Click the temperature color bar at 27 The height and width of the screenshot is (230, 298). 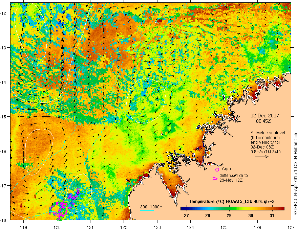click(186, 209)
